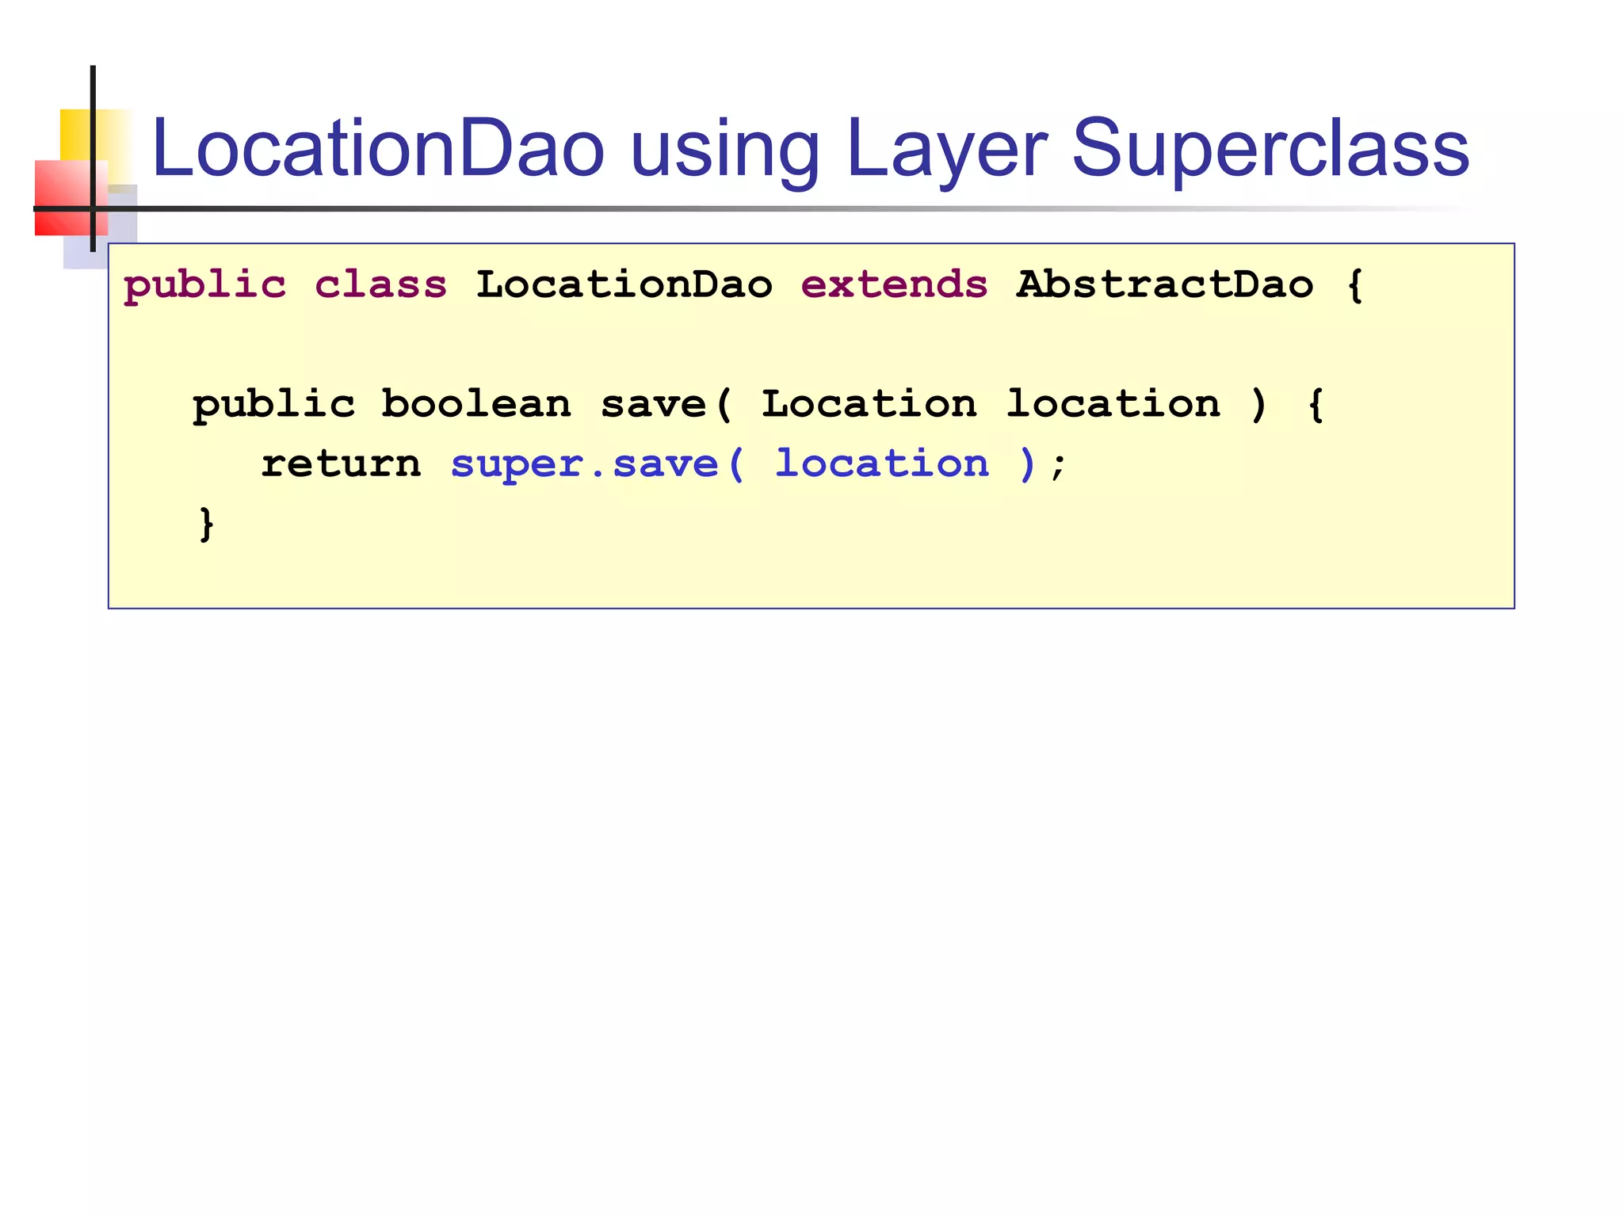Click the 'Location' parameter type
This screenshot has height=1217, width=1623.
coord(869,404)
